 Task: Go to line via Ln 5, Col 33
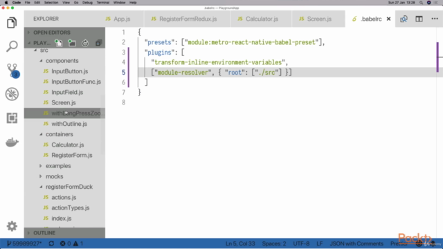[x=240, y=243]
